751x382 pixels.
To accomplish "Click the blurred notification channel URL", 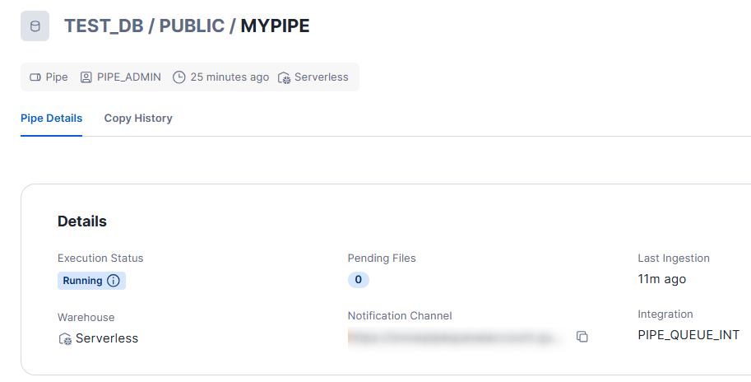I will (457, 337).
